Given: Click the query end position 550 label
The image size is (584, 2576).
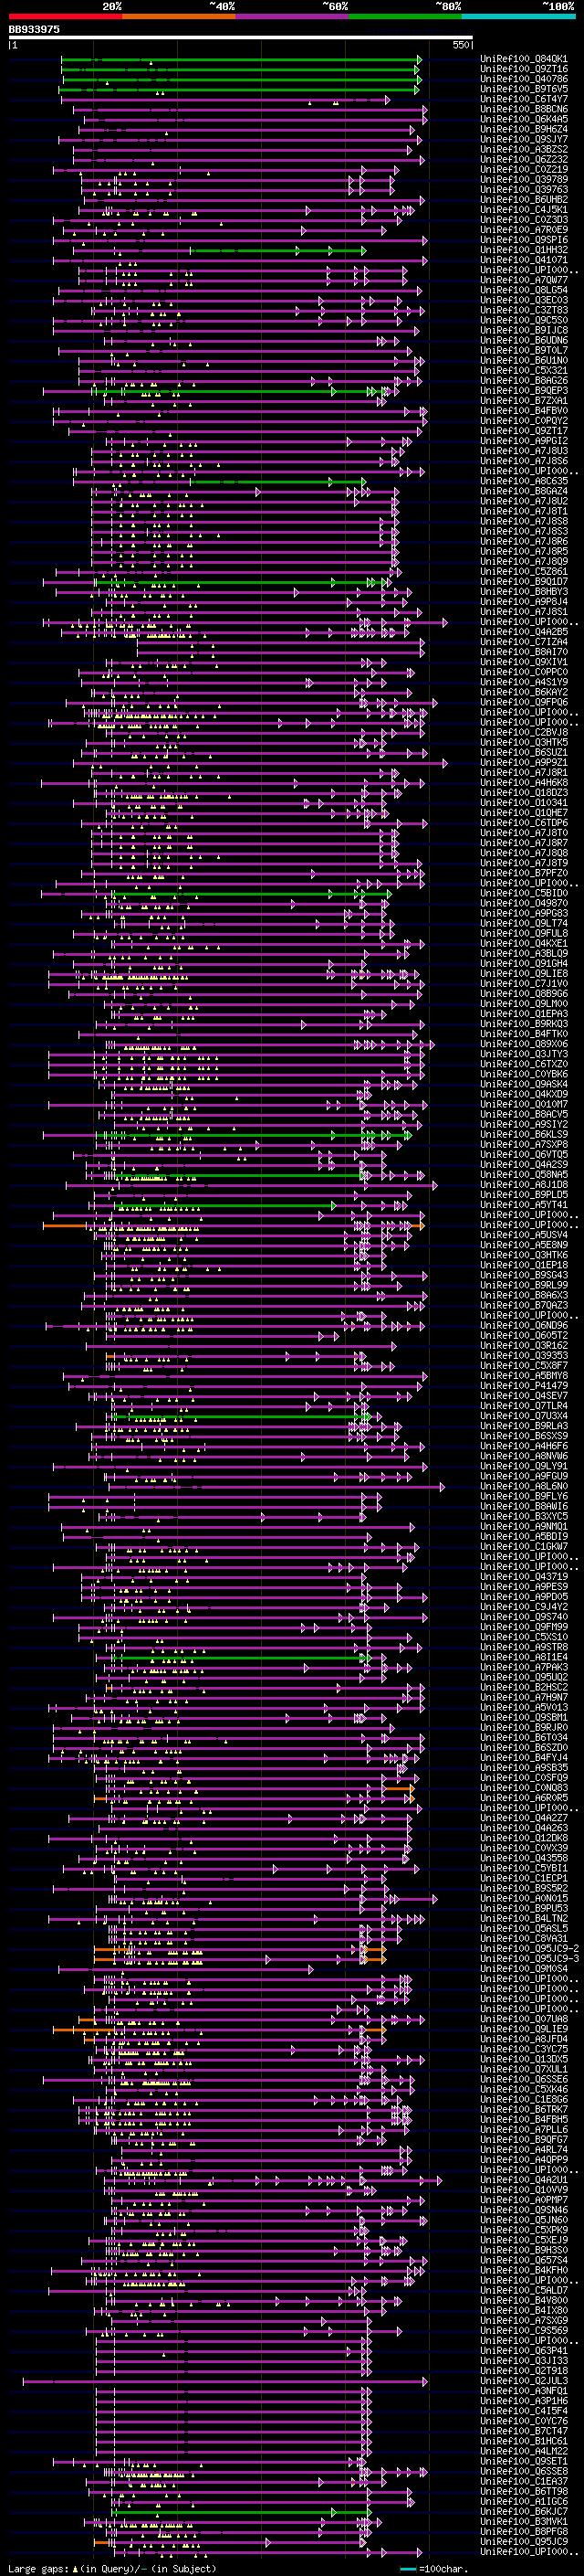Looking at the screenshot, I should click(461, 46).
